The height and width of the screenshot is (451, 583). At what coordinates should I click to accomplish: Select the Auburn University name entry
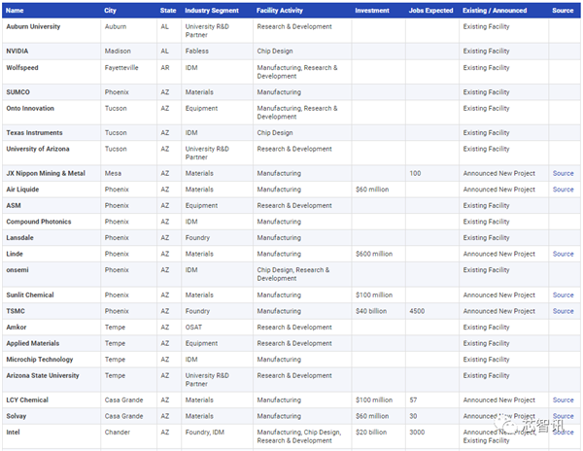tap(33, 26)
